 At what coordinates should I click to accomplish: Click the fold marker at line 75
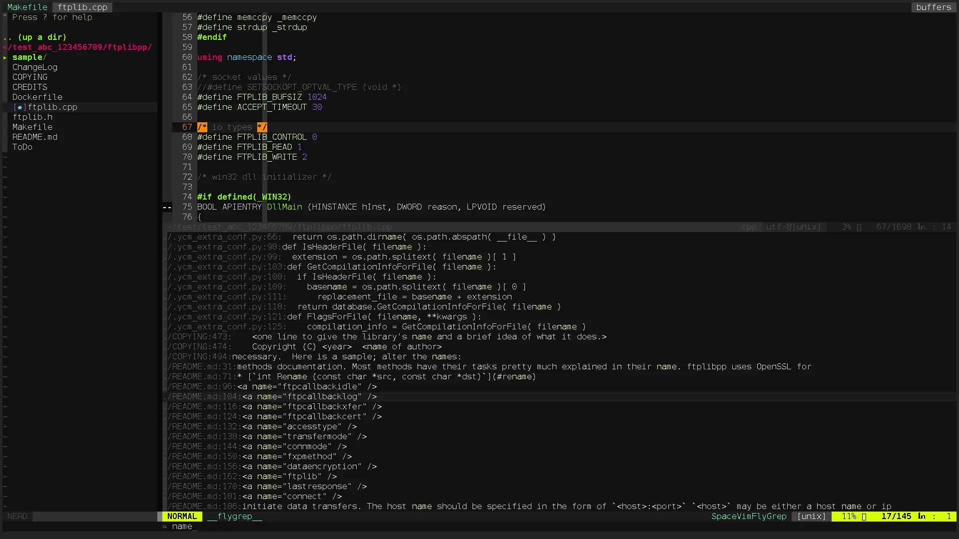[x=167, y=207]
